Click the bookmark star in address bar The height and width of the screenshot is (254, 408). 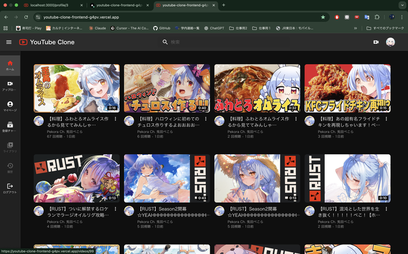pyautogui.click(x=323, y=17)
